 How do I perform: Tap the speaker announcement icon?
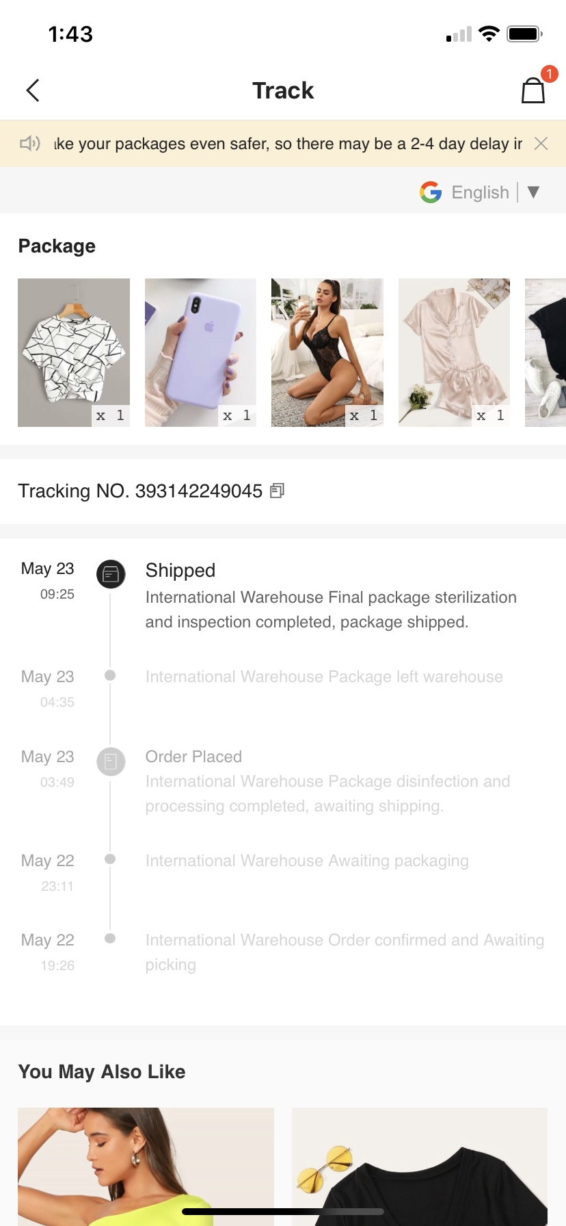point(29,144)
